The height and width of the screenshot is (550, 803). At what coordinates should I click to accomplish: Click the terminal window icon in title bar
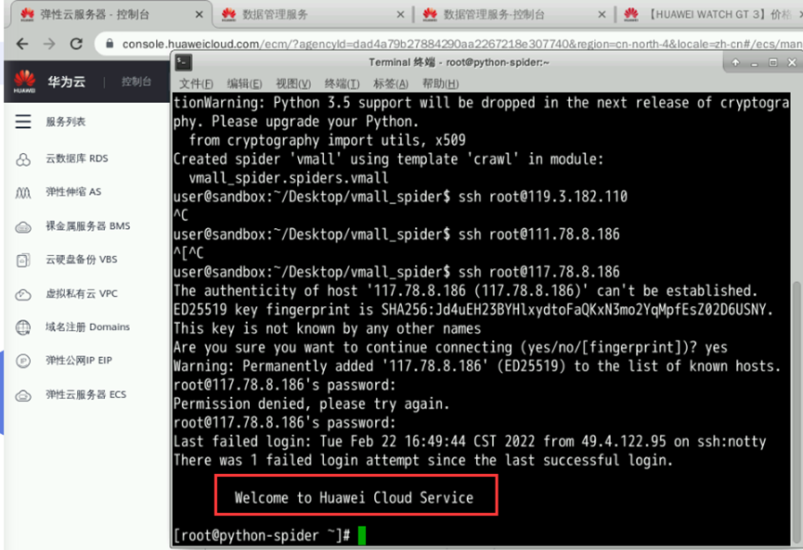click(183, 62)
